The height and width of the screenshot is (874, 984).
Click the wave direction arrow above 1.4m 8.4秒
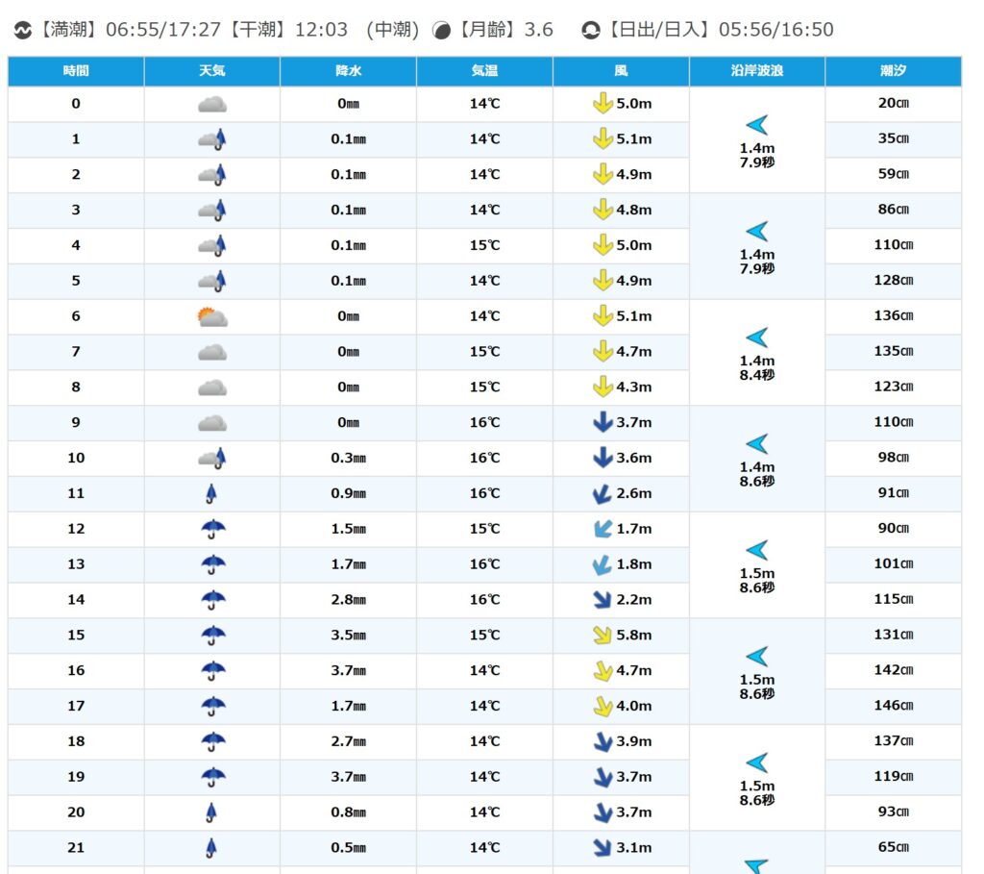[x=757, y=337]
